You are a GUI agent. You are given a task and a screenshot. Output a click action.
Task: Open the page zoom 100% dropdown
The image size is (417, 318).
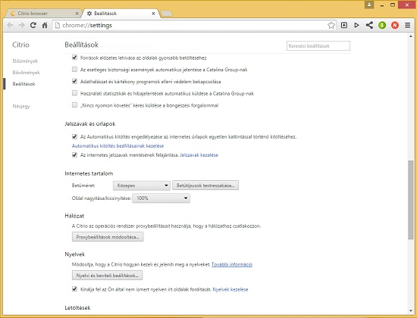click(x=161, y=198)
